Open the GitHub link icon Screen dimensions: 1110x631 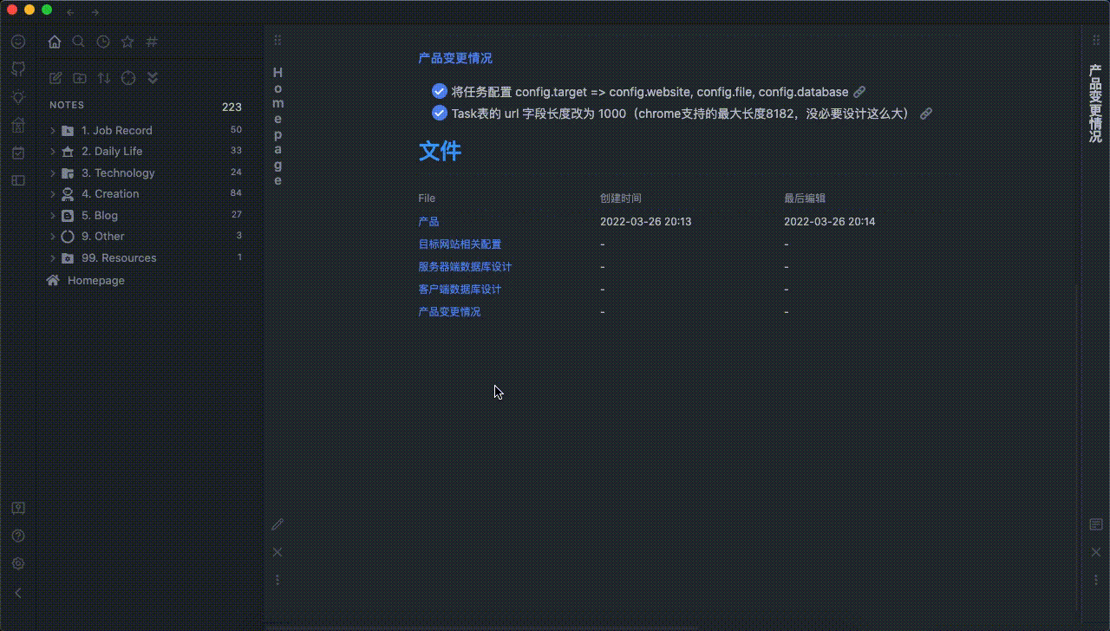tap(18, 68)
